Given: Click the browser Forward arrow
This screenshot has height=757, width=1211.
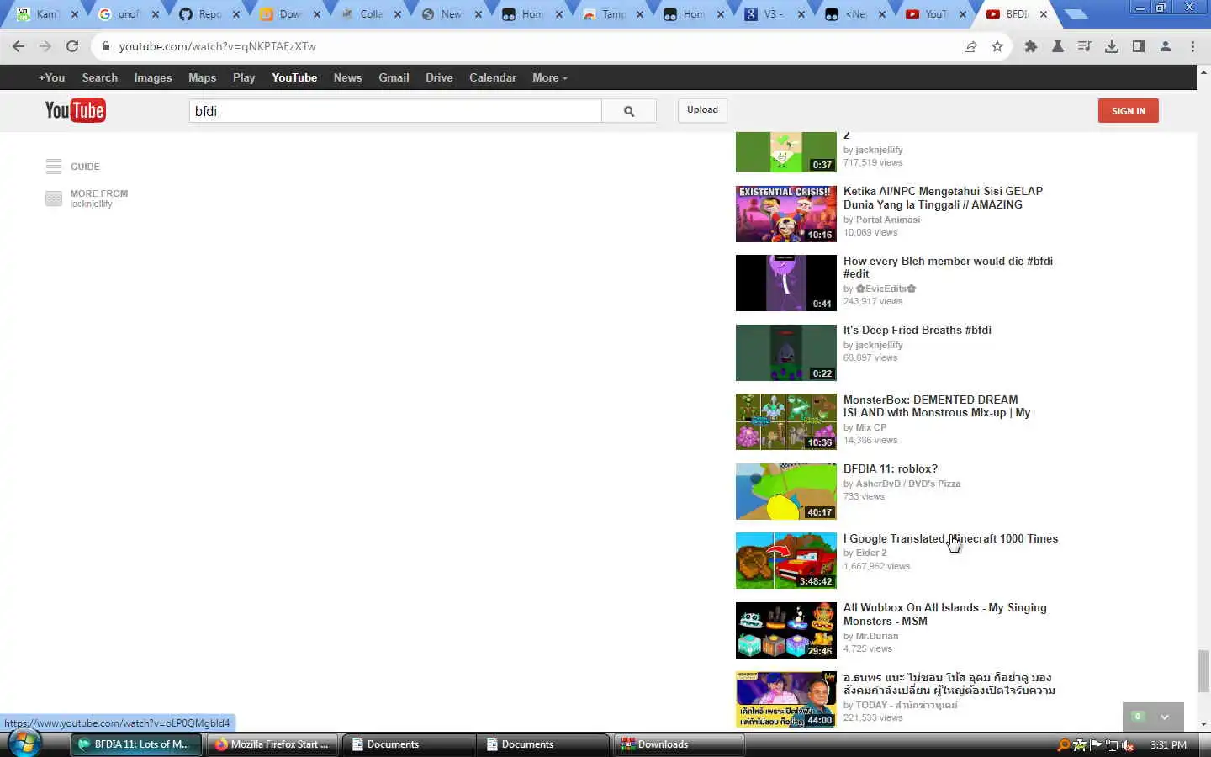Looking at the screenshot, I should coord(45,46).
